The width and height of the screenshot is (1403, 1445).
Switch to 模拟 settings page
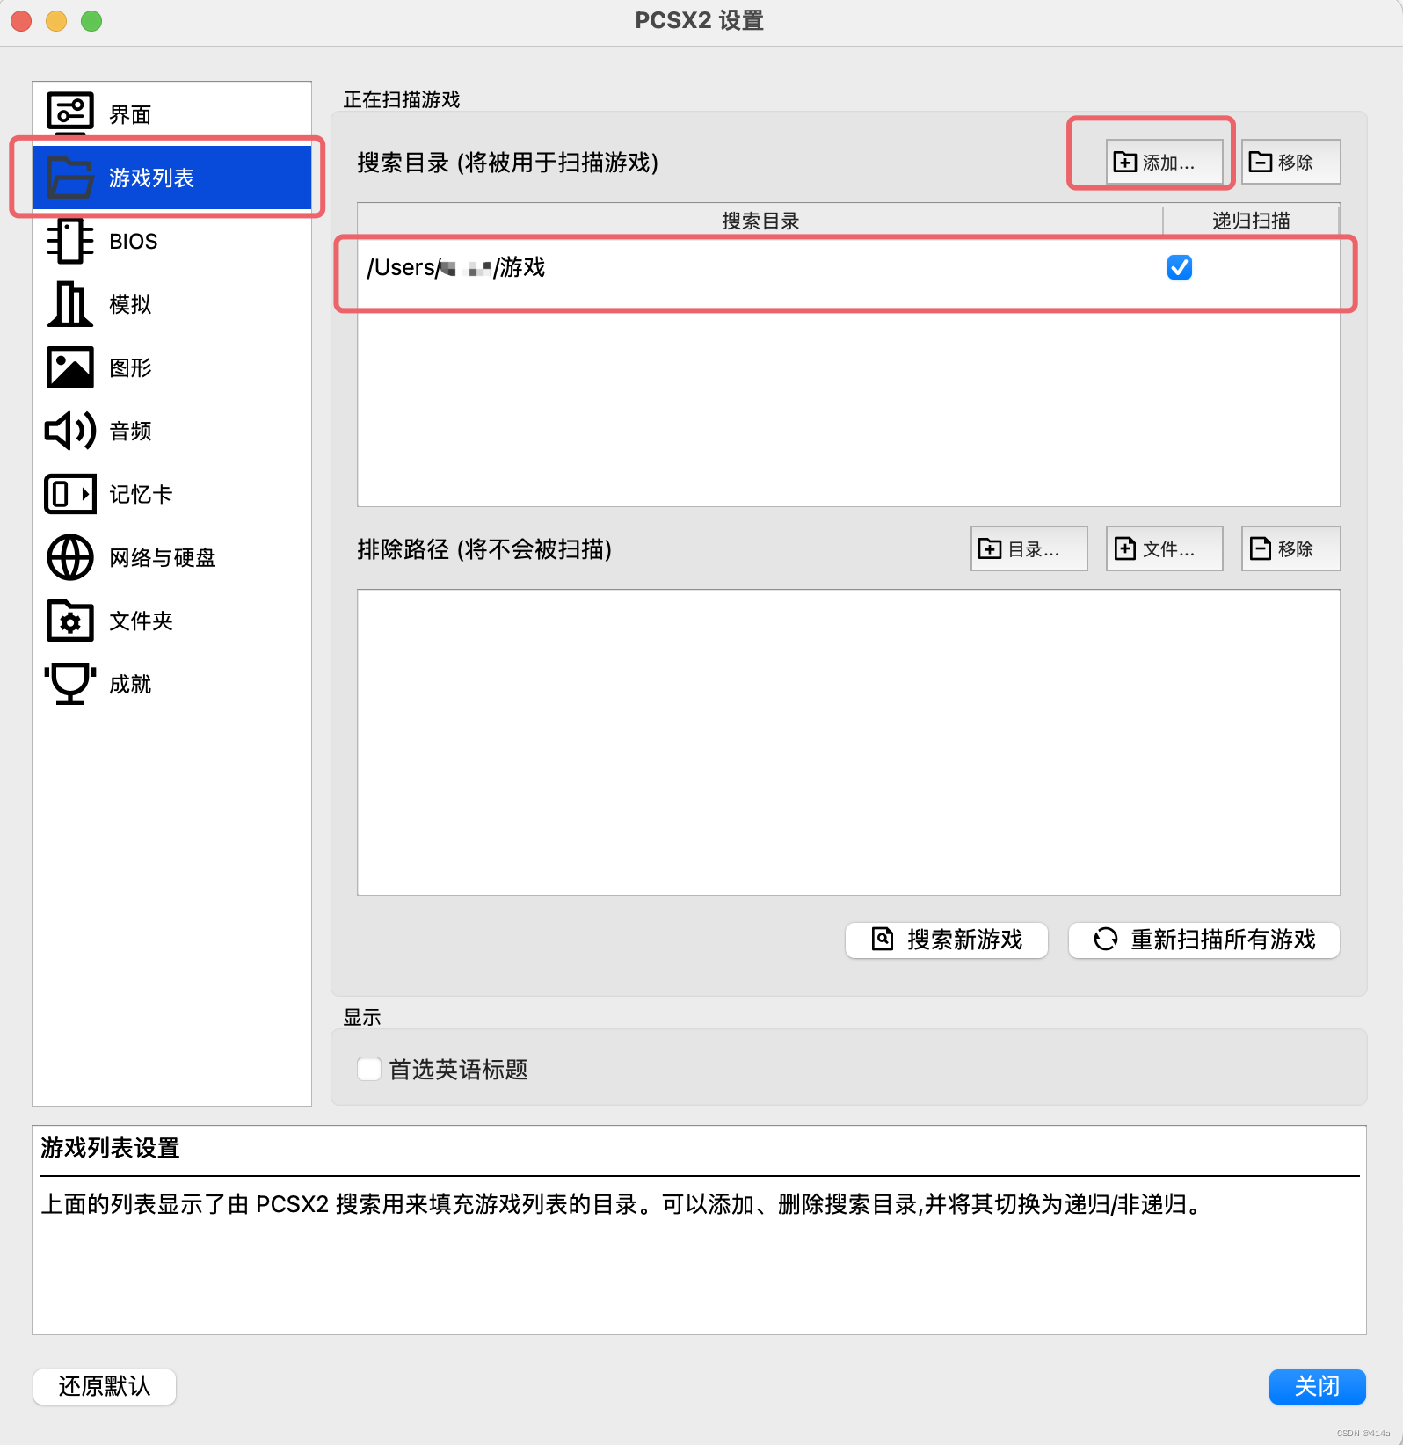coord(172,304)
